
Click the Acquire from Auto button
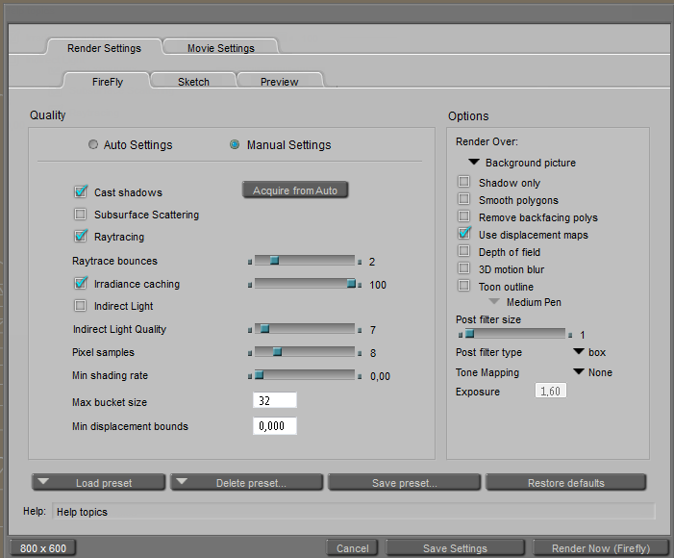295,190
